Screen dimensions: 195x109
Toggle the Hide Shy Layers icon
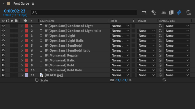click(164, 12)
